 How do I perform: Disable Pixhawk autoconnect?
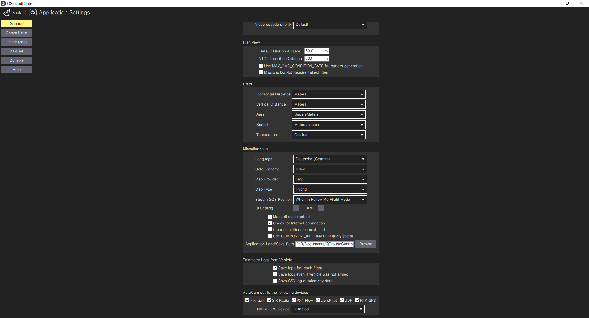[247, 300]
